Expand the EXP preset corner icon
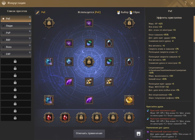The image size is (195, 140). point(30,52)
